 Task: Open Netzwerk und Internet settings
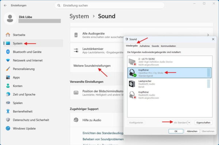(x=33, y=60)
